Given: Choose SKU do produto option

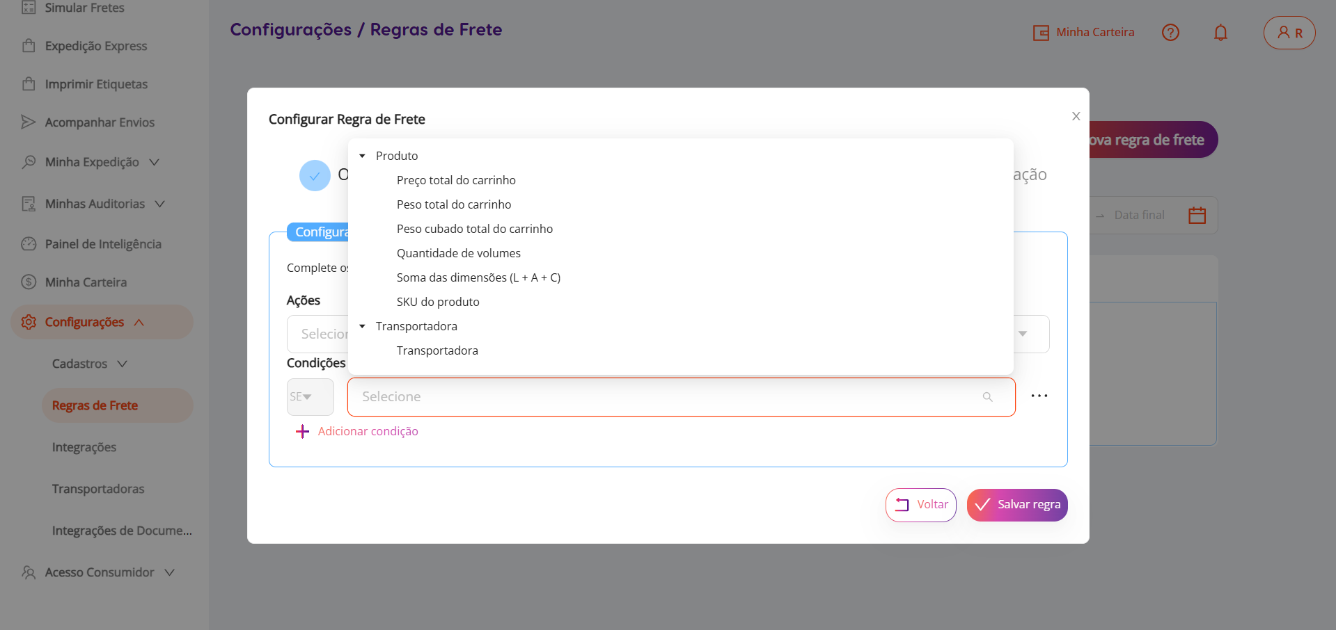Looking at the screenshot, I should point(438,302).
